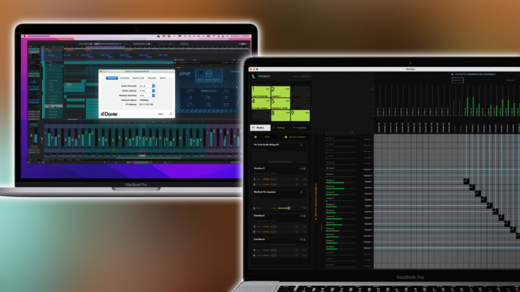Recall Omnibus snapshot tile 4
520x292 pixels.
point(261,104)
